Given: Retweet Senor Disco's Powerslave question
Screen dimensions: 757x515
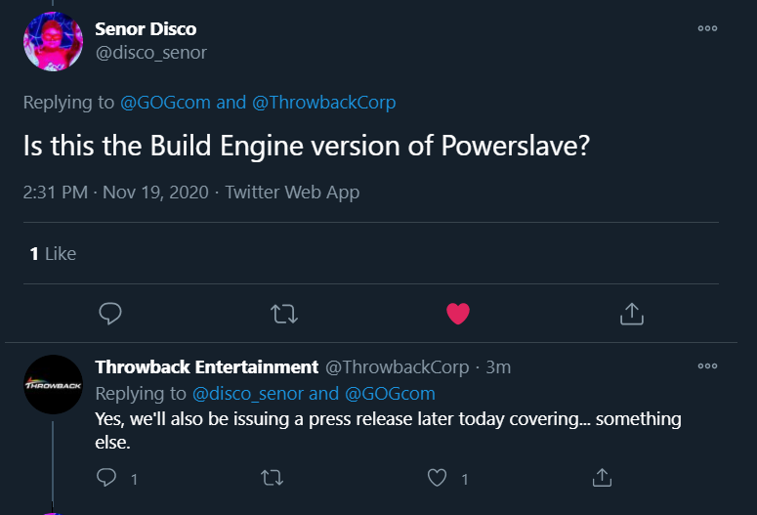Looking at the screenshot, I should pyautogui.click(x=284, y=314).
